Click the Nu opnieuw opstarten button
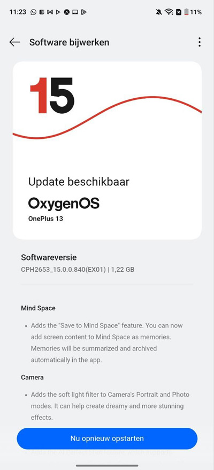Image resolution: width=214 pixels, height=470 pixels. tap(107, 438)
